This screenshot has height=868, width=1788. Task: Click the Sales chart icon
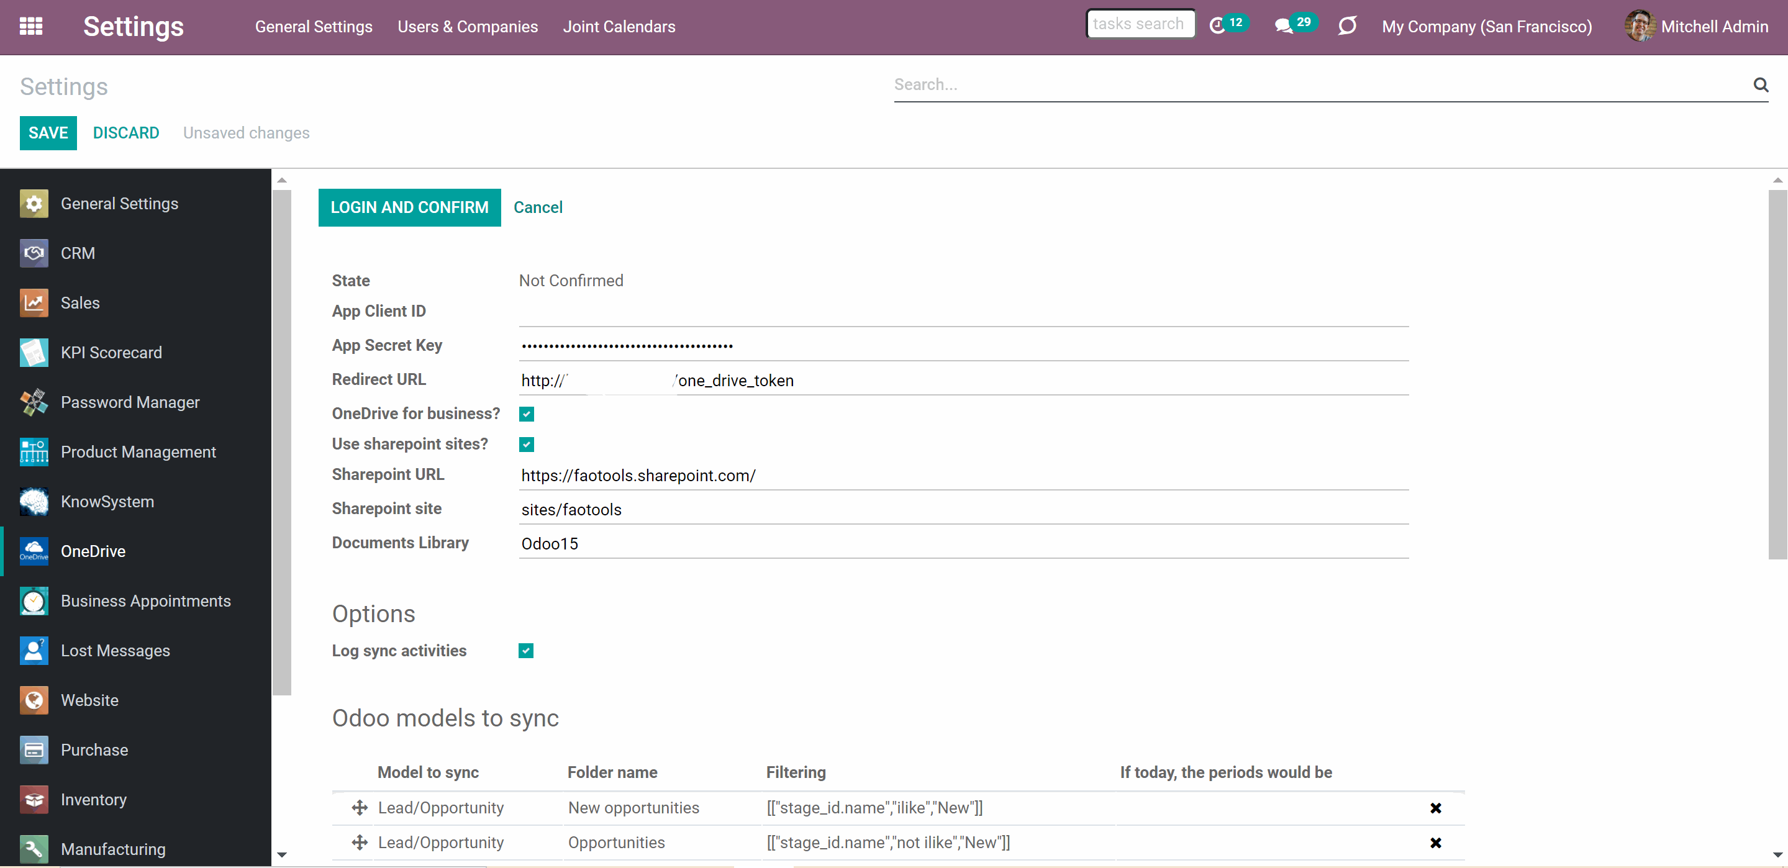pyautogui.click(x=34, y=302)
